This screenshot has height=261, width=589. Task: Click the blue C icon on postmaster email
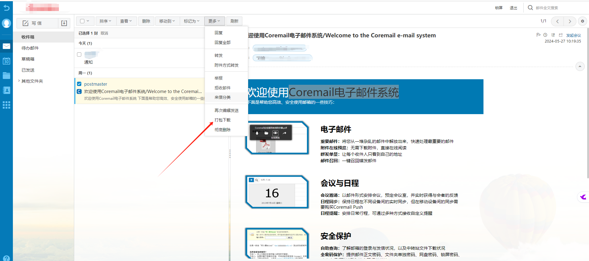pos(79,91)
